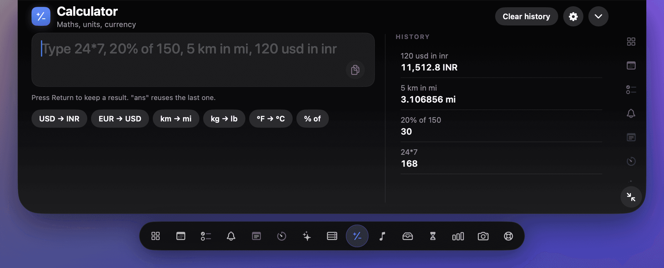Open the hourglass icon in the dock

coord(433,236)
